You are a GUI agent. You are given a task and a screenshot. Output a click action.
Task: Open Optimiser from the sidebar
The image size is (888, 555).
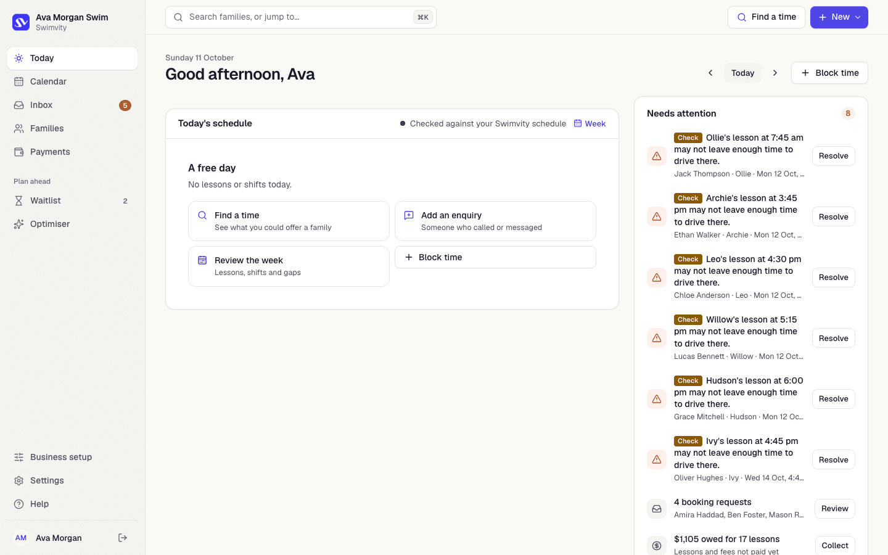[x=72, y=224]
